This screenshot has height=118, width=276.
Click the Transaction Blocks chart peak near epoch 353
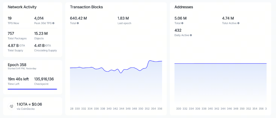point(150,61)
